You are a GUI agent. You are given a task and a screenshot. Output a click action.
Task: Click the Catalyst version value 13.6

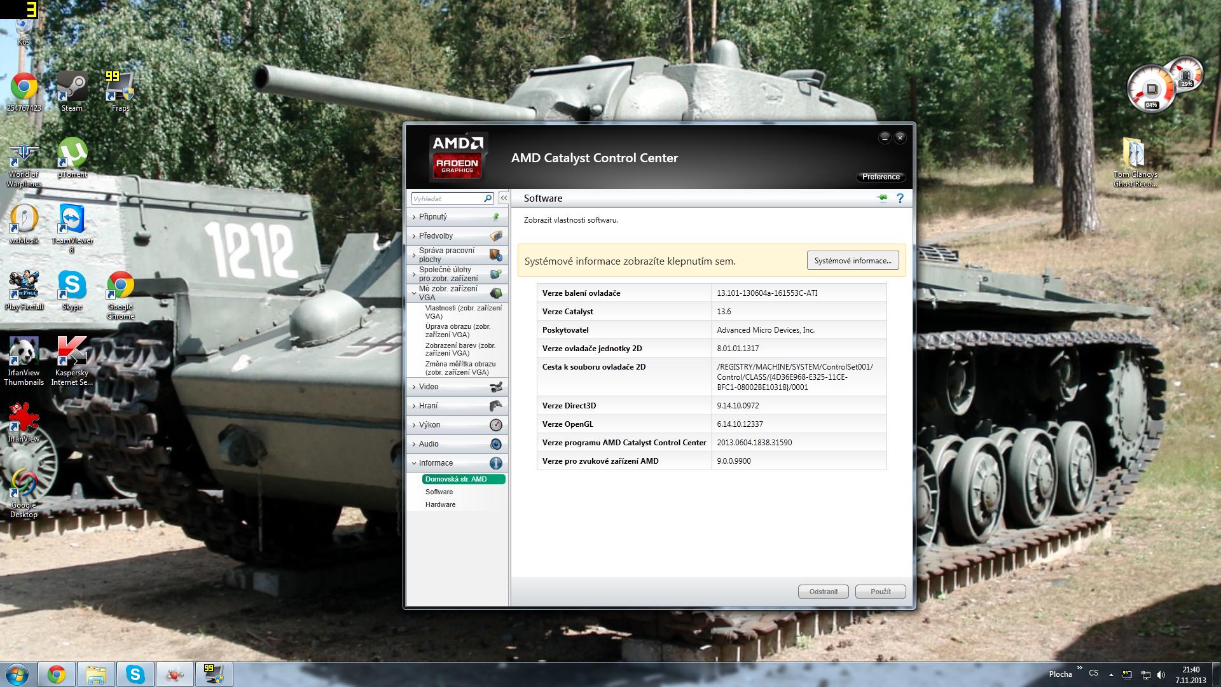pyautogui.click(x=724, y=312)
